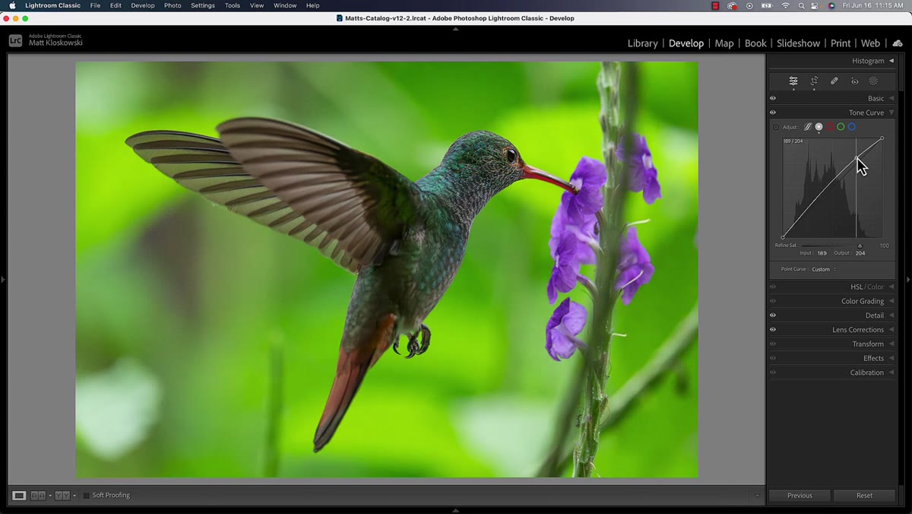912x514 pixels.
Task: Open the Print module
Action: click(841, 43)
